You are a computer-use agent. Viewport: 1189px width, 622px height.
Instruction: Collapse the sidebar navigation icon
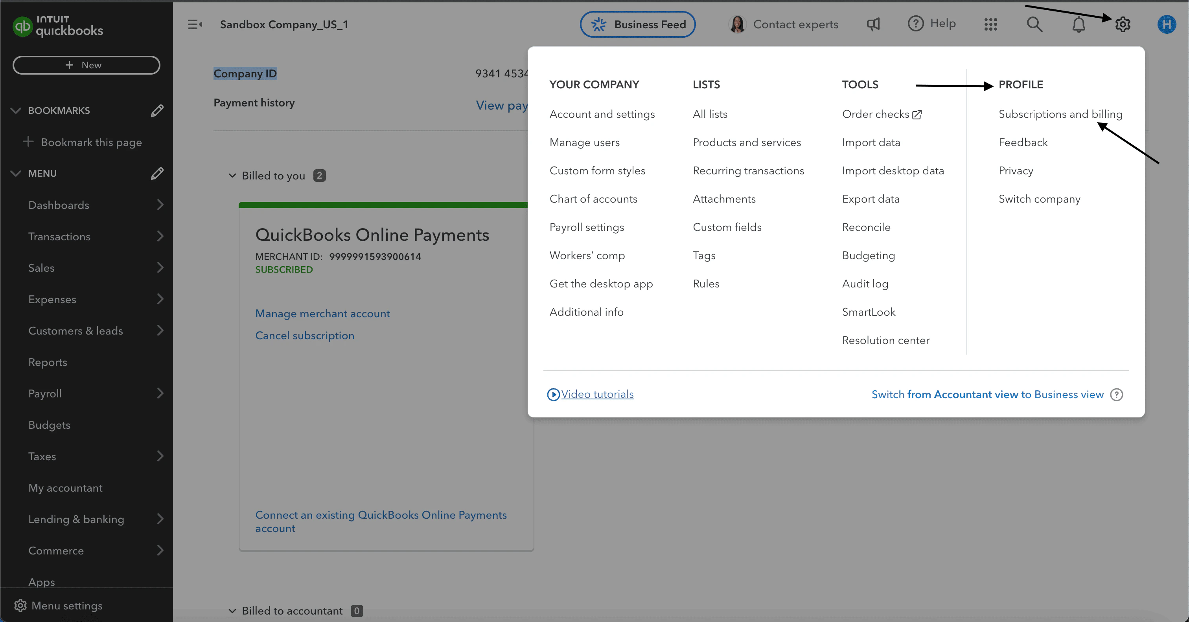click(x=194, y=24)
